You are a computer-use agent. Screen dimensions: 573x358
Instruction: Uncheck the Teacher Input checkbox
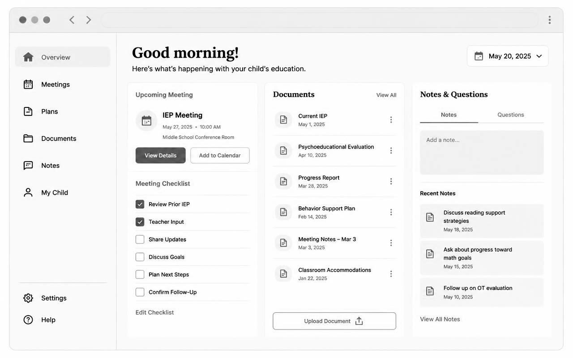(x=140, y=222)
